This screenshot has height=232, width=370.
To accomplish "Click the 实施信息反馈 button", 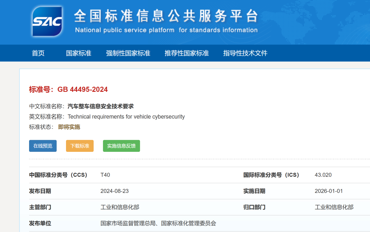I will tap(121, 146).
